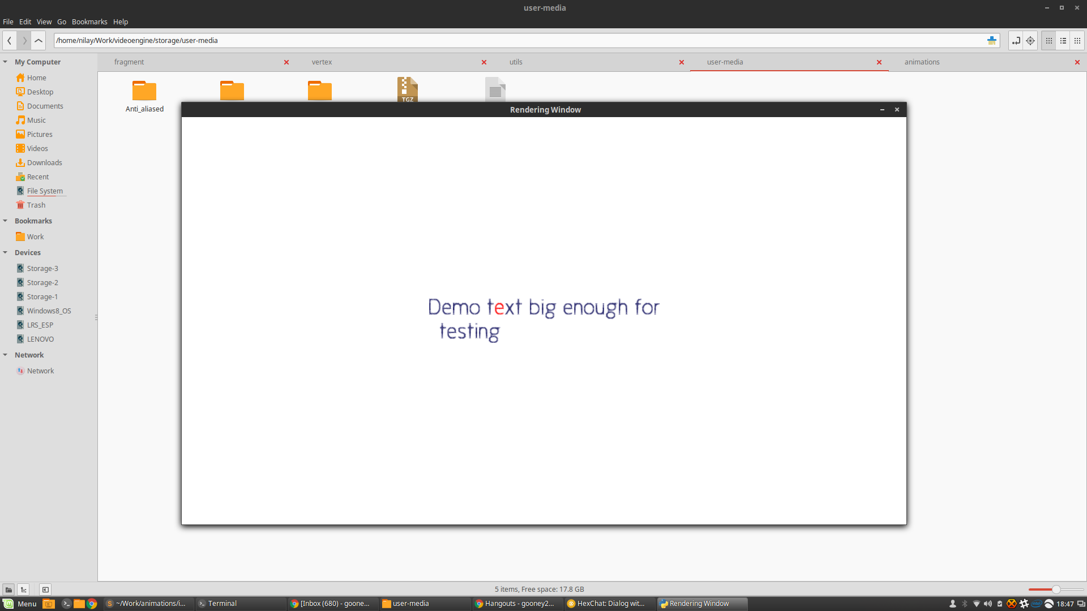Open the Bookmarks menu
This screenshot has height=611, width=1087.
tap(89, 21)
